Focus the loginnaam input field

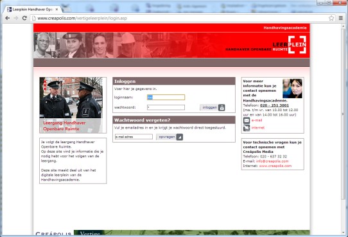[166, 97]
